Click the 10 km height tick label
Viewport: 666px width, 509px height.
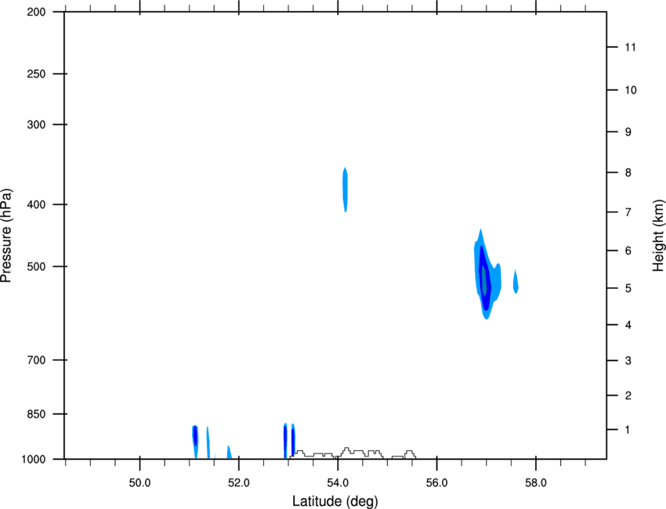coord(631,90)
